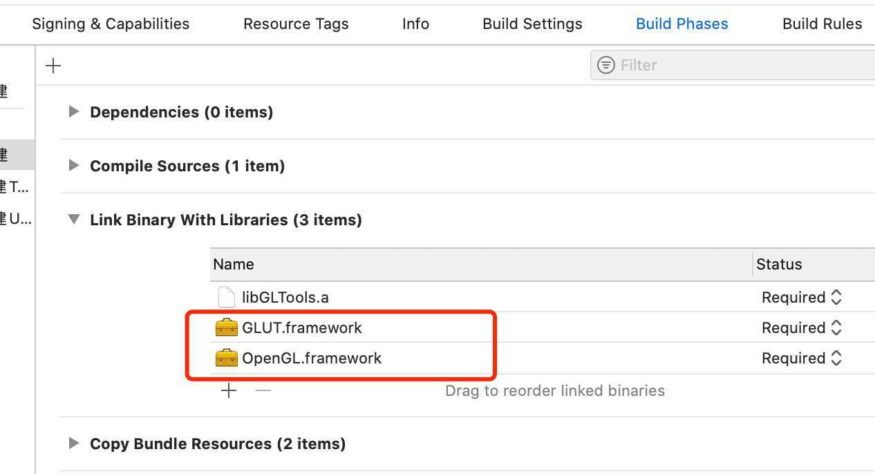Change the GLUT.framework Required status

coord(802,328)
